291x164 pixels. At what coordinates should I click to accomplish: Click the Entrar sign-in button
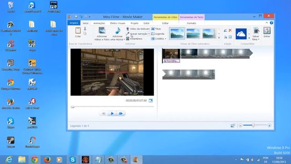267,32
